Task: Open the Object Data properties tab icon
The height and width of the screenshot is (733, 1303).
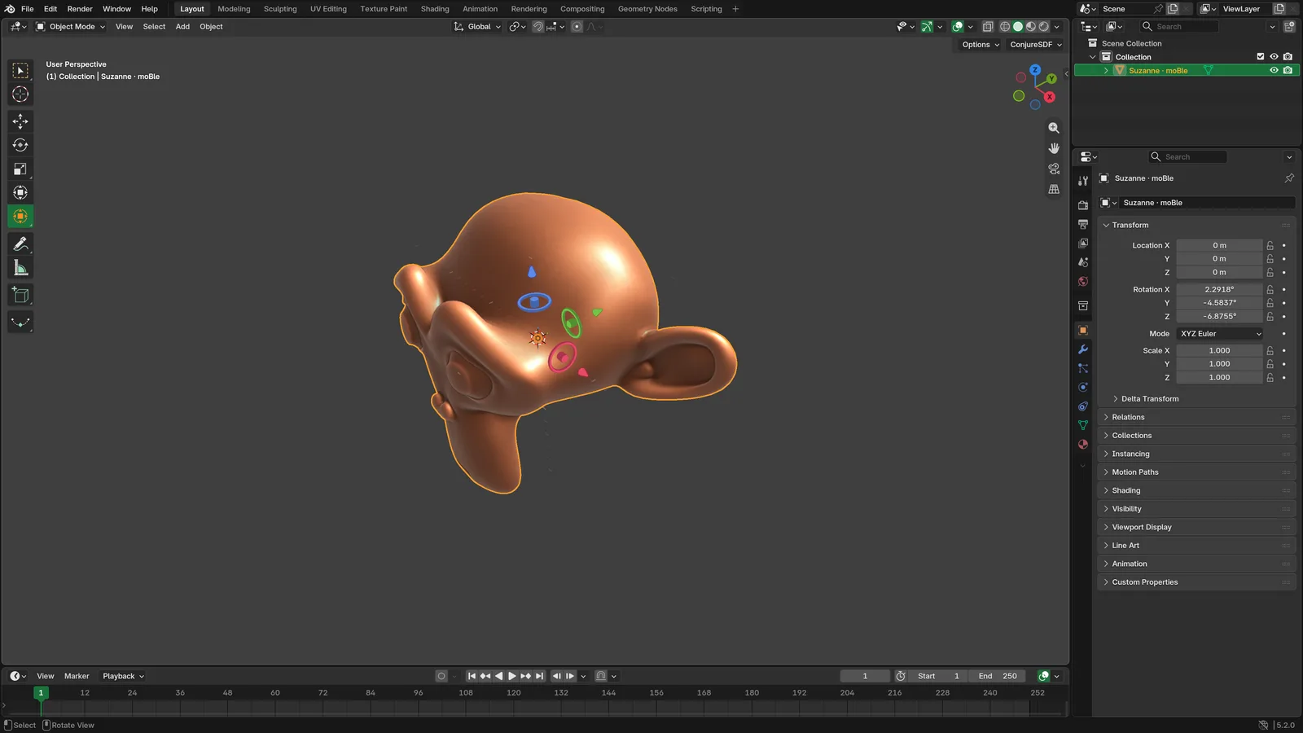Action: click(1083, 425)
